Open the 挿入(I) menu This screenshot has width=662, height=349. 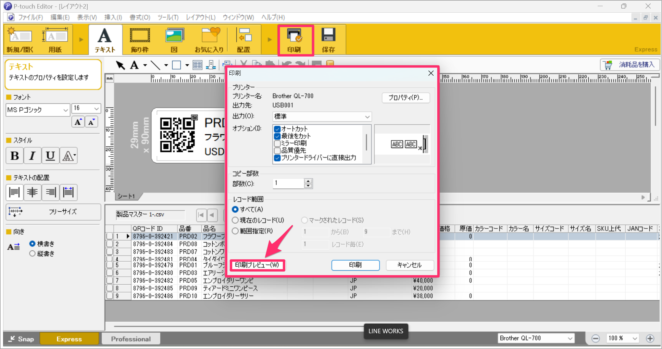point(113,17)
